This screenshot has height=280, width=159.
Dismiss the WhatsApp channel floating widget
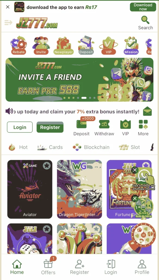(135, 170)
